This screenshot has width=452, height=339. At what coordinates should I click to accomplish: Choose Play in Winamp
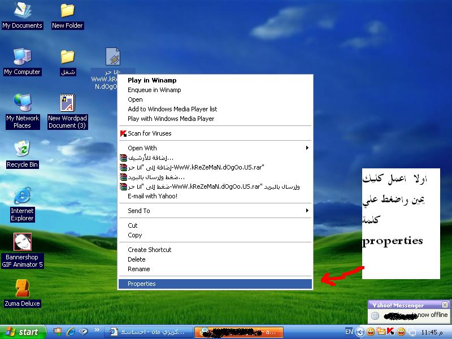(215, 80)
